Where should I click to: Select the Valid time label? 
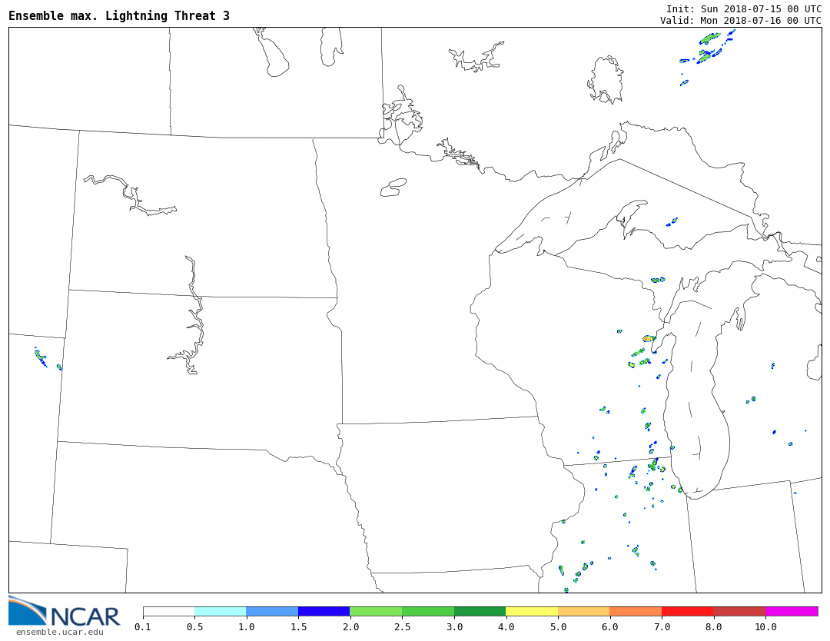tap(740, 21)
